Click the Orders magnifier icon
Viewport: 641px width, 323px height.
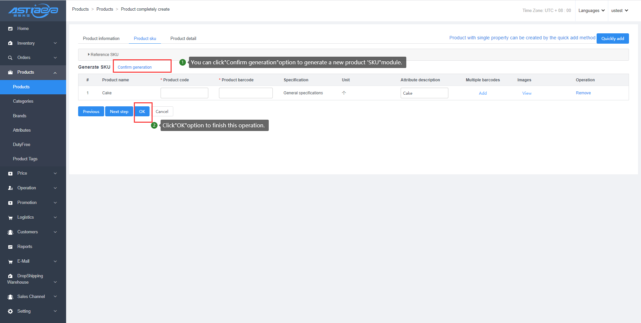(10, 58)
